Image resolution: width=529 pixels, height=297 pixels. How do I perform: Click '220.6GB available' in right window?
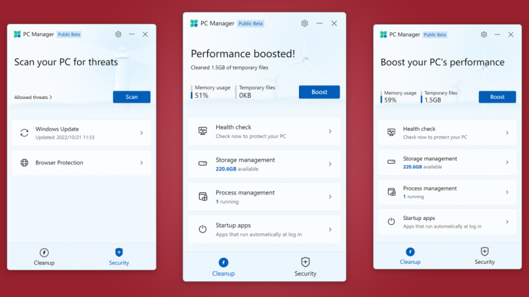422,166
